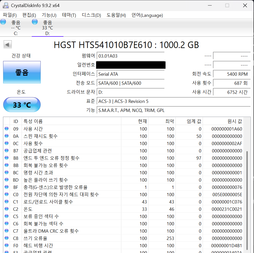Select the raw value 0000000002AF
Image resolution: width=254 pixels, height=253 pixels.
click(x=227, y=143)
